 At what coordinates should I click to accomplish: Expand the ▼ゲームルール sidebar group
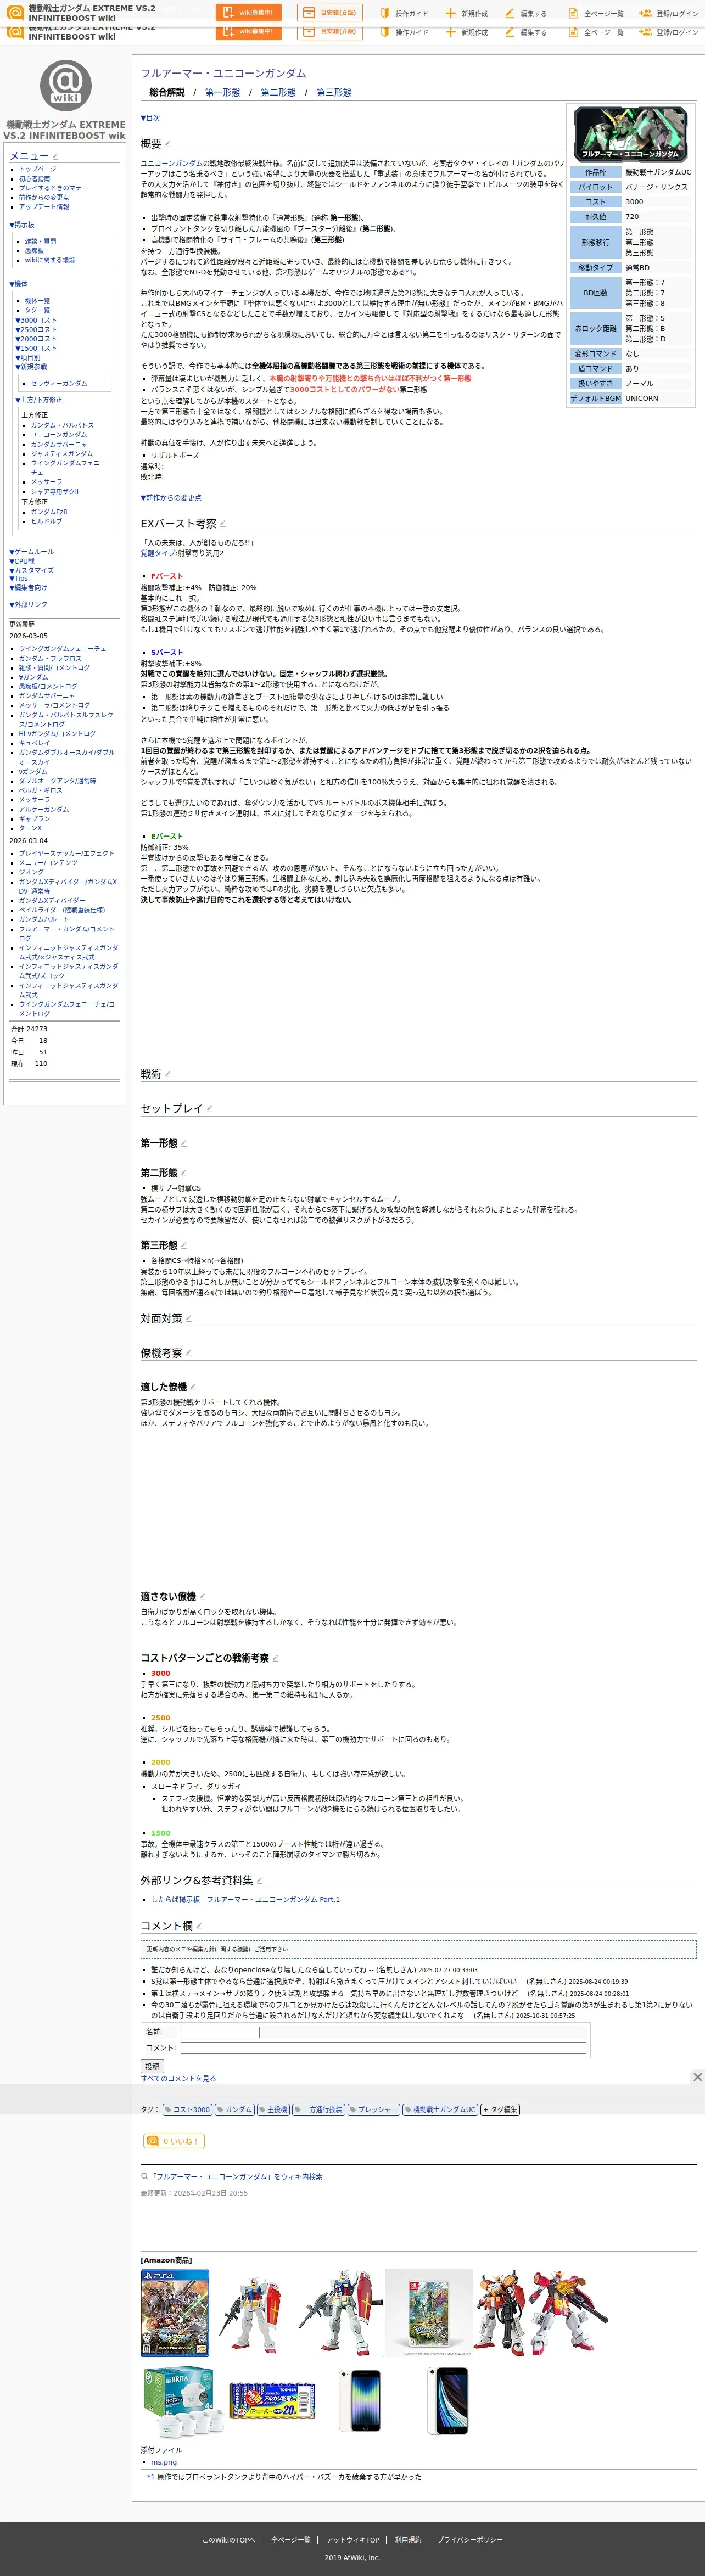tap(32, 552)
